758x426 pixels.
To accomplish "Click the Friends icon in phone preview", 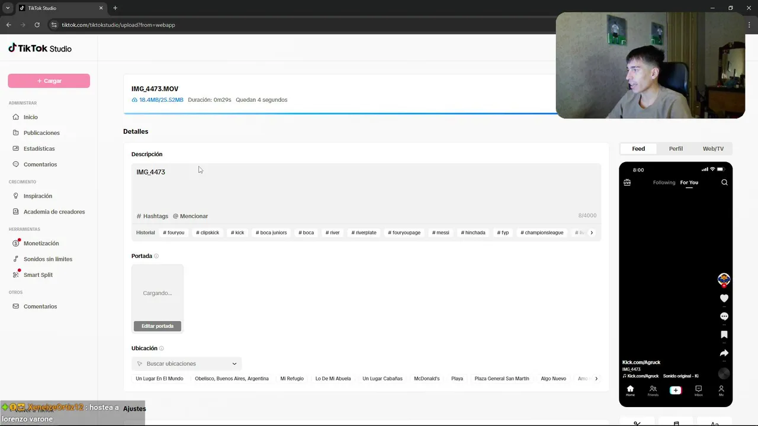I will pyautogui.click(x=653, y=390).
